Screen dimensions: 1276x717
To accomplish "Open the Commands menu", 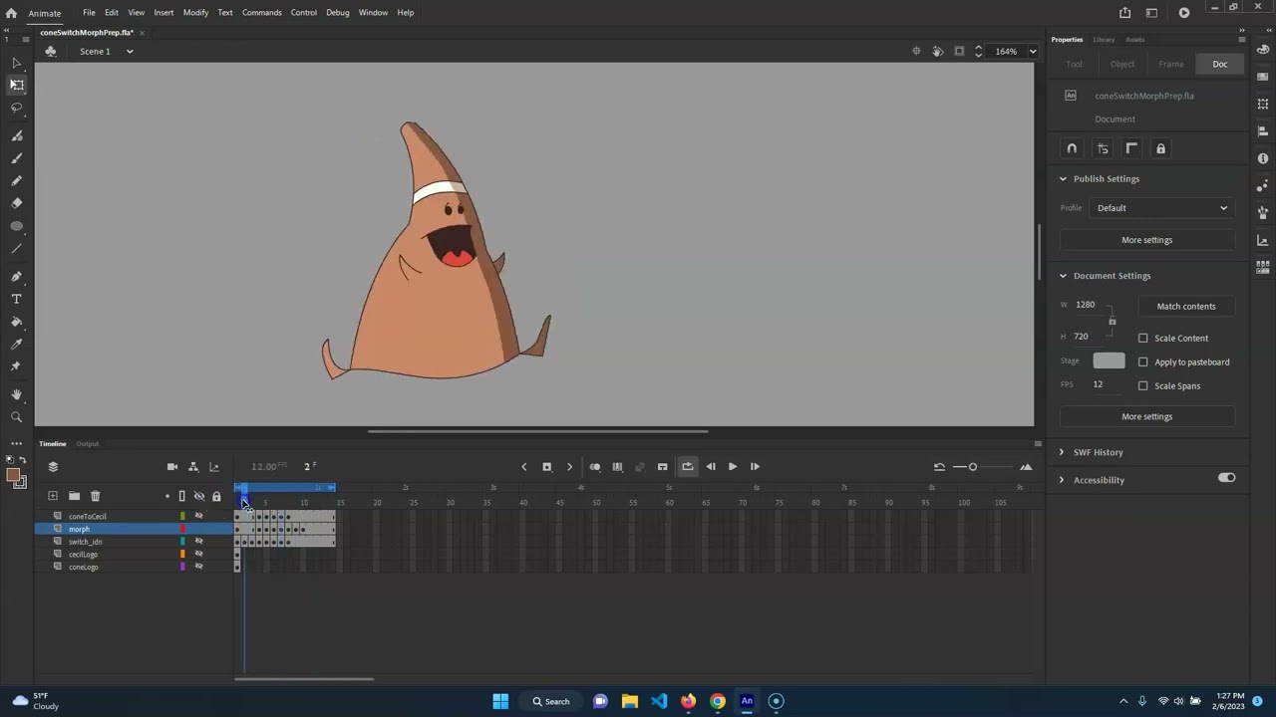I will (x=261, y=12).
